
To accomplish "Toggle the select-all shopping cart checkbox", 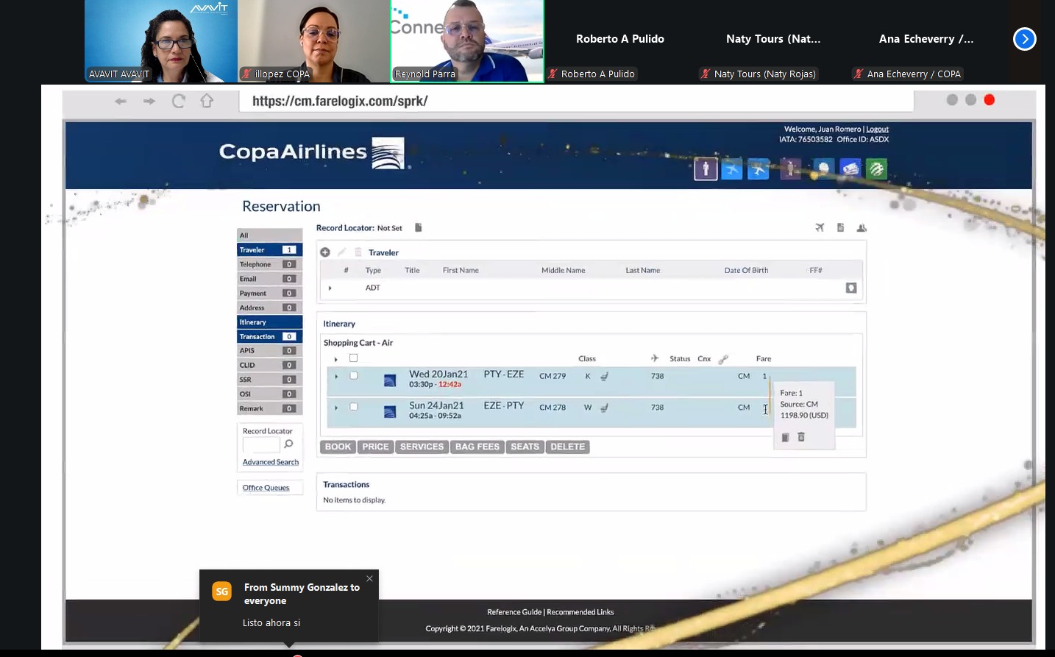I will (x=354, y=358).
